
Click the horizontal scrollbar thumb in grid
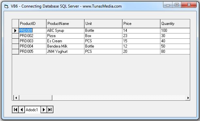[x=36, y=98]
